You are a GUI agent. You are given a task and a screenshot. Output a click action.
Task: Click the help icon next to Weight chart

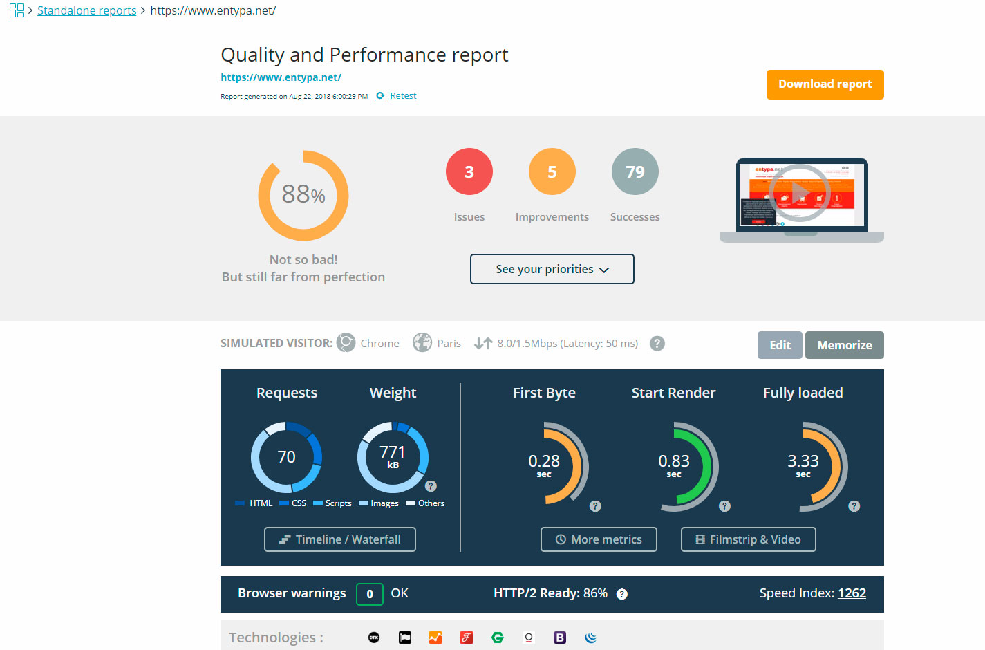pyautogui.click(x=431, y=485)
